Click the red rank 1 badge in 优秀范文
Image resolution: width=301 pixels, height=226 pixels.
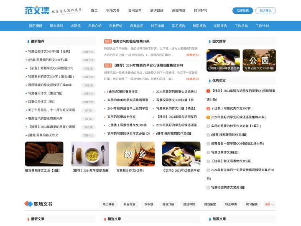pyautogui.click(x=208, y=91)
